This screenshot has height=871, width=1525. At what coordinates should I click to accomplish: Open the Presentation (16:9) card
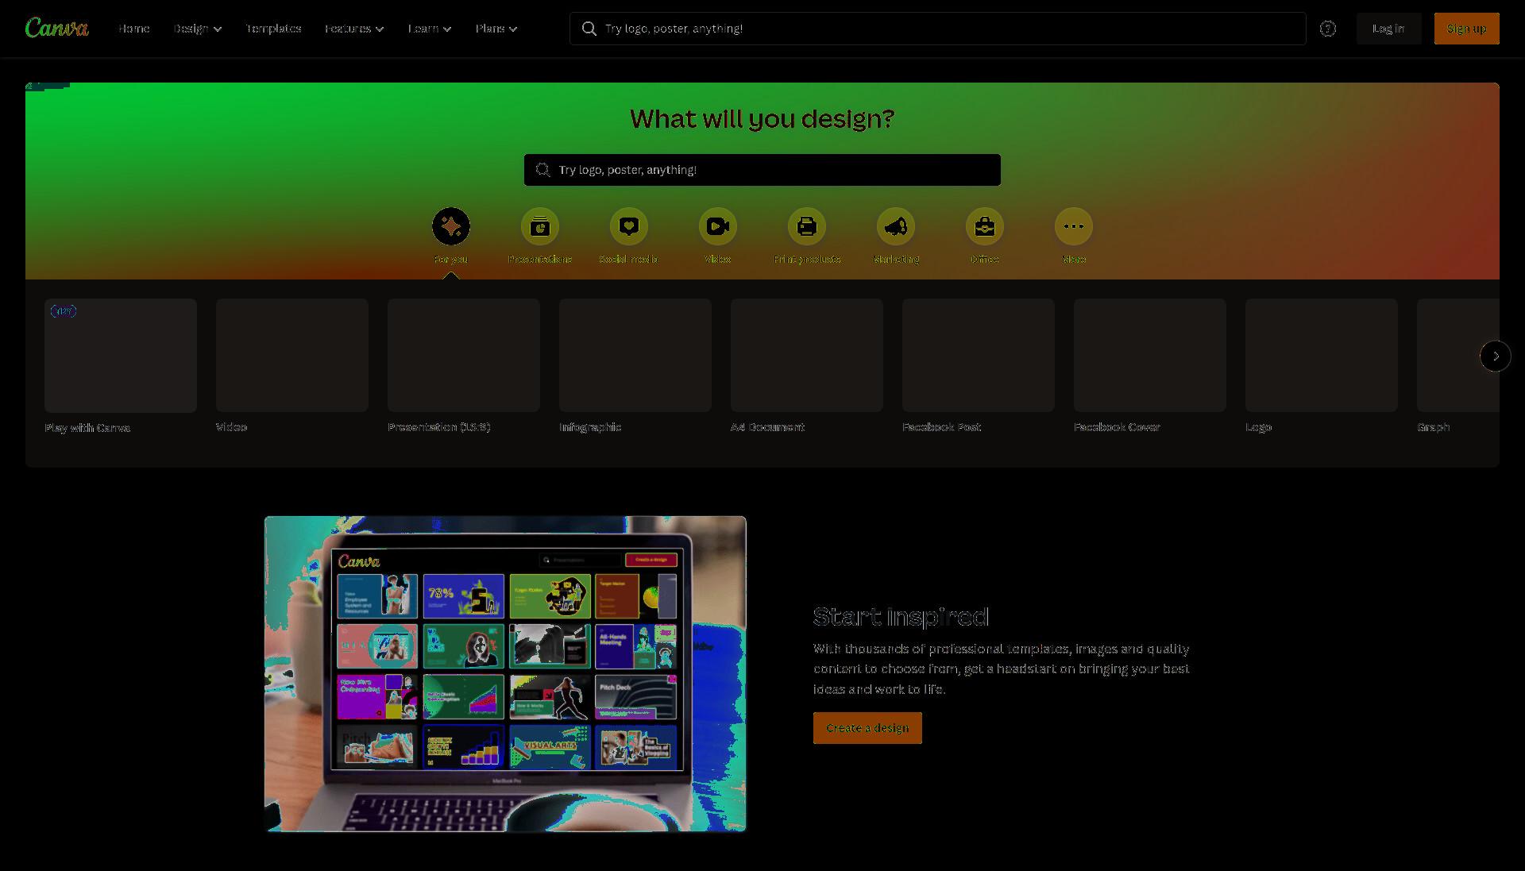click(464, 355)
